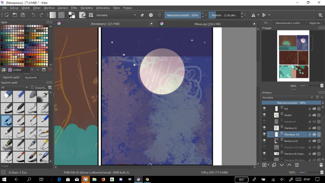This screenshot has width=325, height=183.
Task: Click the undo arrow in the toolbar
Action: [33, 15]
